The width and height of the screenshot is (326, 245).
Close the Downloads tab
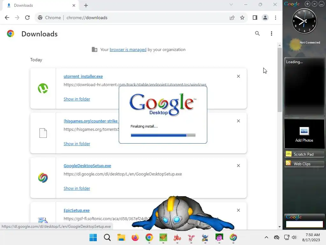(x=74, y=5)
